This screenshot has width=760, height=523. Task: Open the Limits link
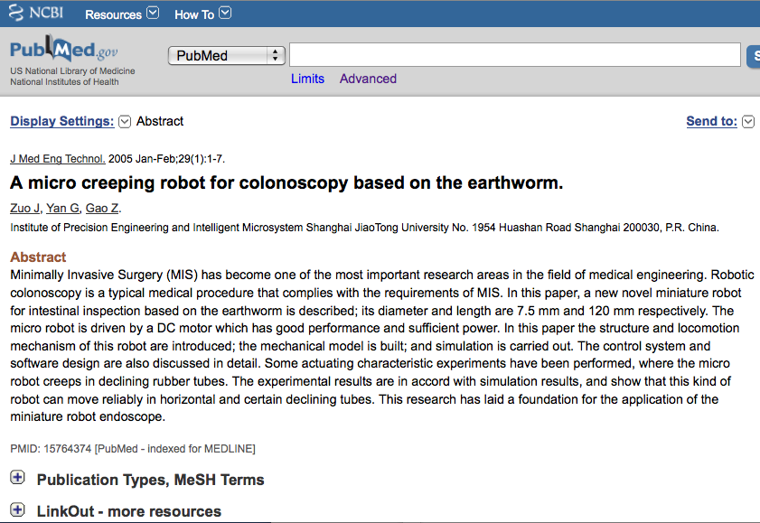[x=307, y=79]
